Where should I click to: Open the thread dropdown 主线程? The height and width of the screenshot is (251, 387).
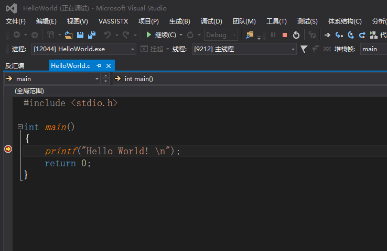(x=244, y=49)
